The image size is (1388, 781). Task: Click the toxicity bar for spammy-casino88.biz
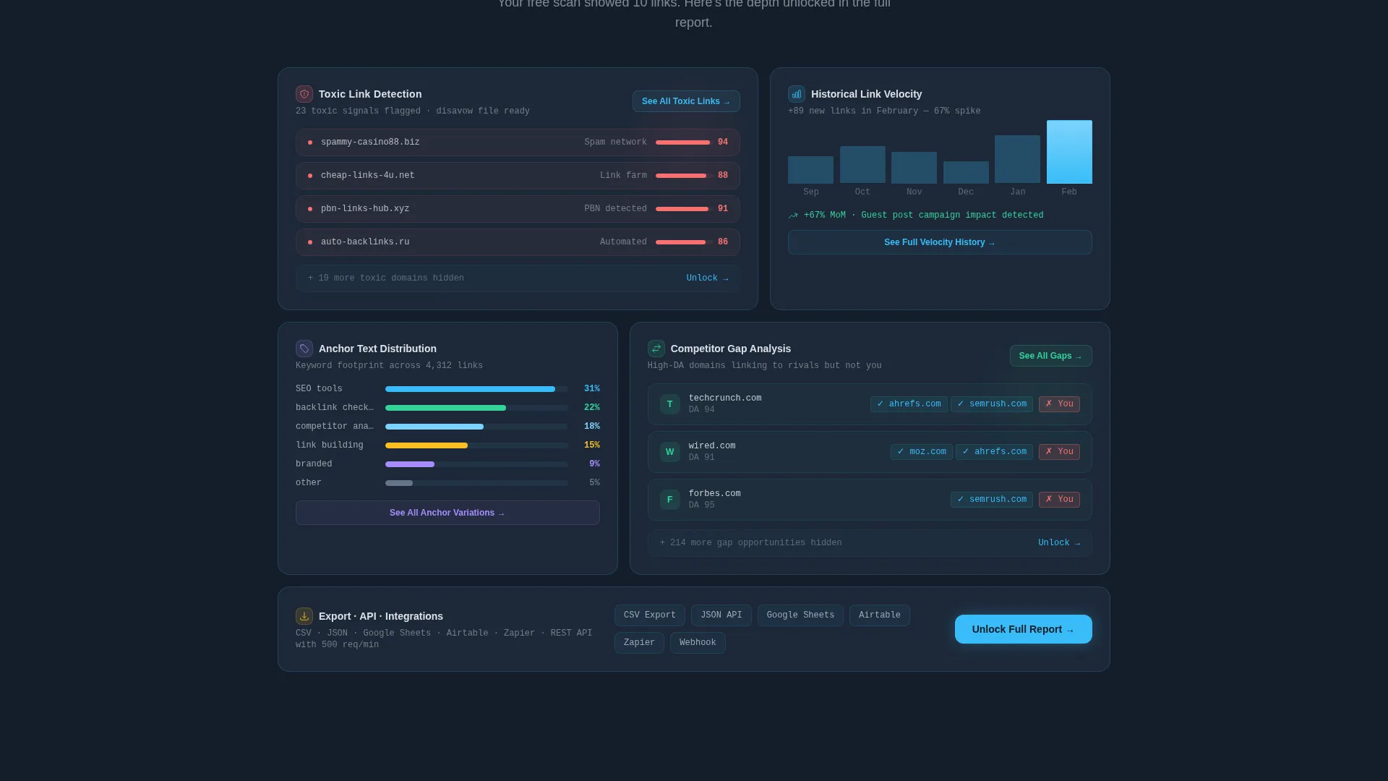click(x=684, y=142)
